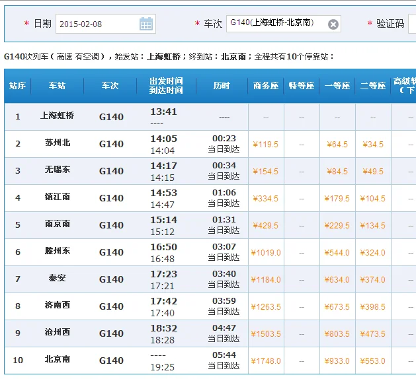Click G140 train number in 泰安 row

click(111, 279)
